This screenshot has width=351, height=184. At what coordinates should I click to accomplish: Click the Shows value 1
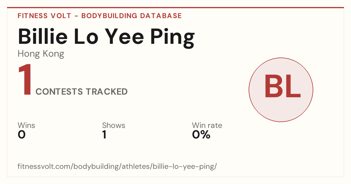pyautogui.click(x=104, y=135)
